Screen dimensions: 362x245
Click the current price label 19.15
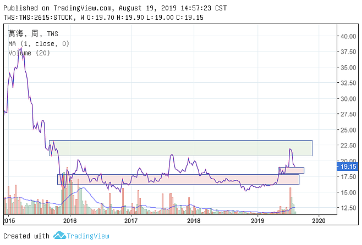point(348,167)
